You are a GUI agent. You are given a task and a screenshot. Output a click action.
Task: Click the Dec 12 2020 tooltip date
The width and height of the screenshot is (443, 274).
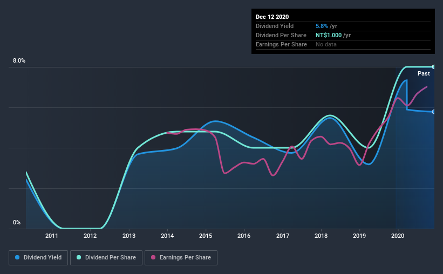272,17
